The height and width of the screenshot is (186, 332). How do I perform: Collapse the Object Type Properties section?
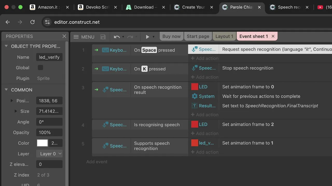[x=6, y=46]
